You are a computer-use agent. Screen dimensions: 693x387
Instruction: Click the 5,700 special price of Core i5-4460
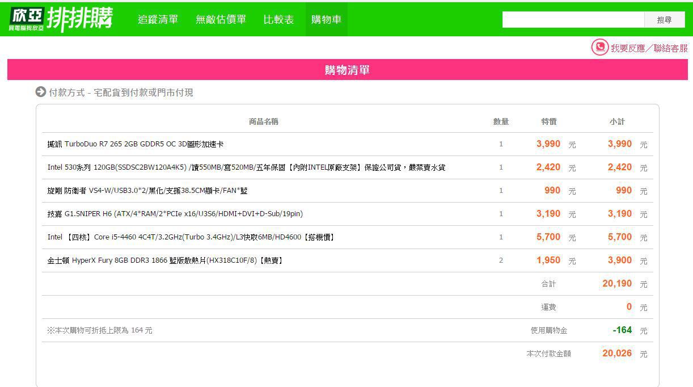(x=548, y=237)
